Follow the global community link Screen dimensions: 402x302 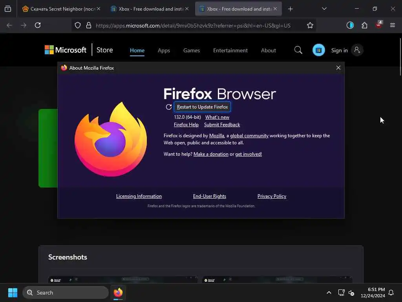coord(249,136)
